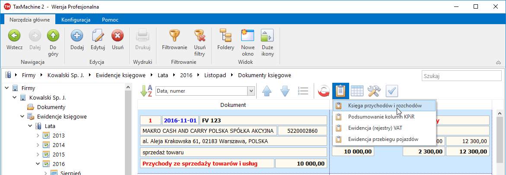506x175 pixels.
Task: Select the 2015 tree item
Action: point(59,154)
